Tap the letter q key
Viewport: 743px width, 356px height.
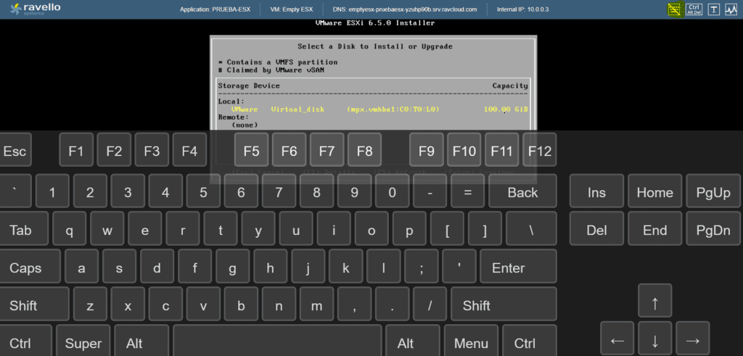69,228
